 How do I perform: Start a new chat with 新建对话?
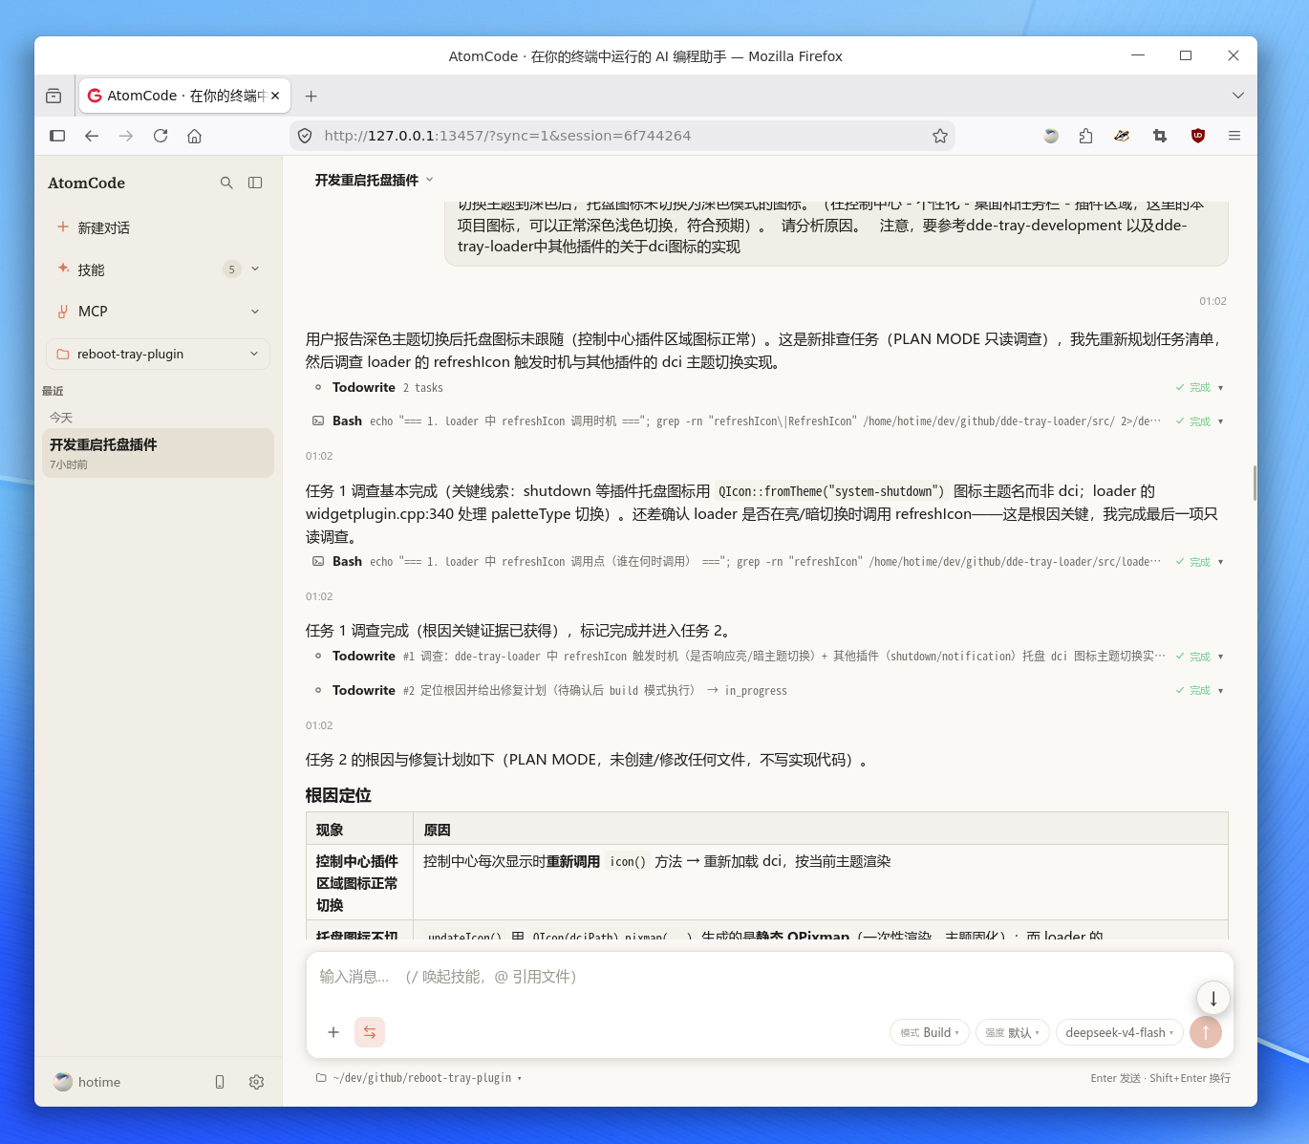158,227
